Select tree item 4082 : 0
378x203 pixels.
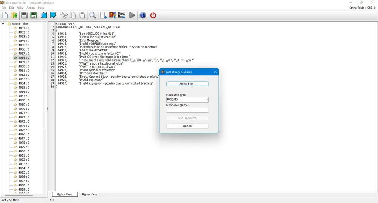coord(24,160)
